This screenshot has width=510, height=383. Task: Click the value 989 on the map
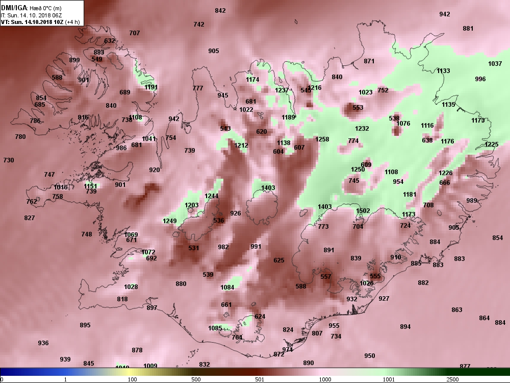pos(472,201)
